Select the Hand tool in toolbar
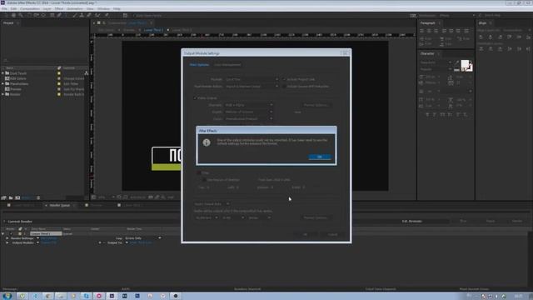 pyautogui.click(x=13, y=15)
